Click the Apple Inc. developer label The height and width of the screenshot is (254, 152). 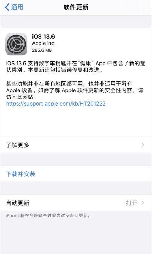coord(44,43)
